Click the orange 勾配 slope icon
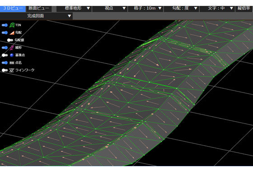 [12, 33]
